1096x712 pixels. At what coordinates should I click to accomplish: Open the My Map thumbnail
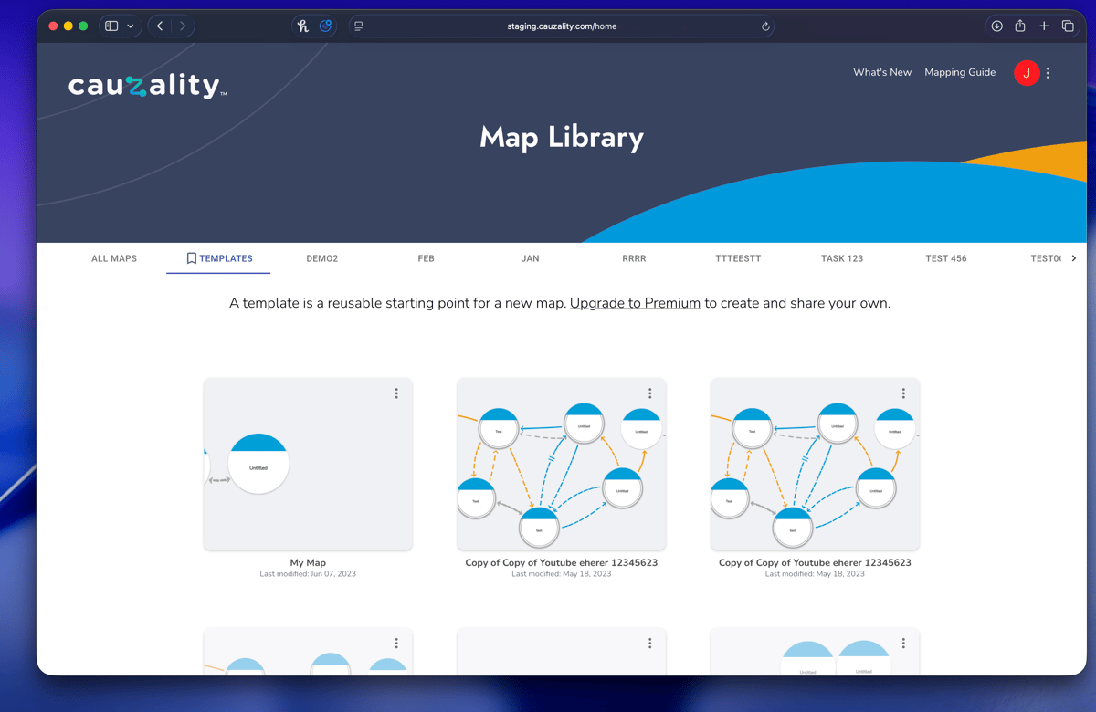[308, 464]
